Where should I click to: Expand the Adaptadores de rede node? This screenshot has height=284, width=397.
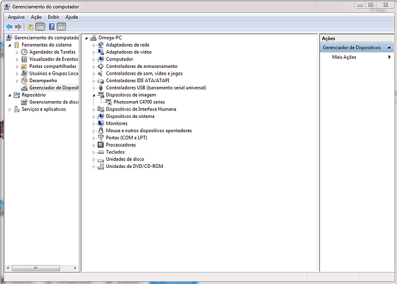coord(94,45)
